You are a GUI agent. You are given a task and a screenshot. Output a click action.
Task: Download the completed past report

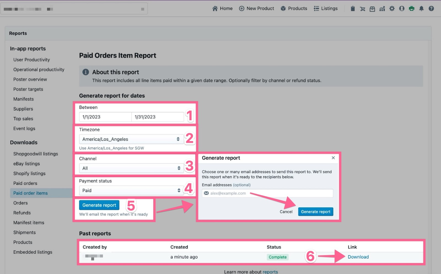[358, 257]
